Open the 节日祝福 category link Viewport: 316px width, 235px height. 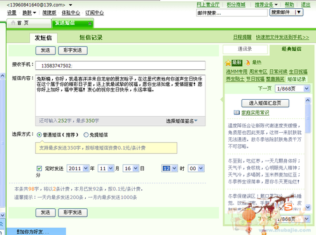coord(255,79)
